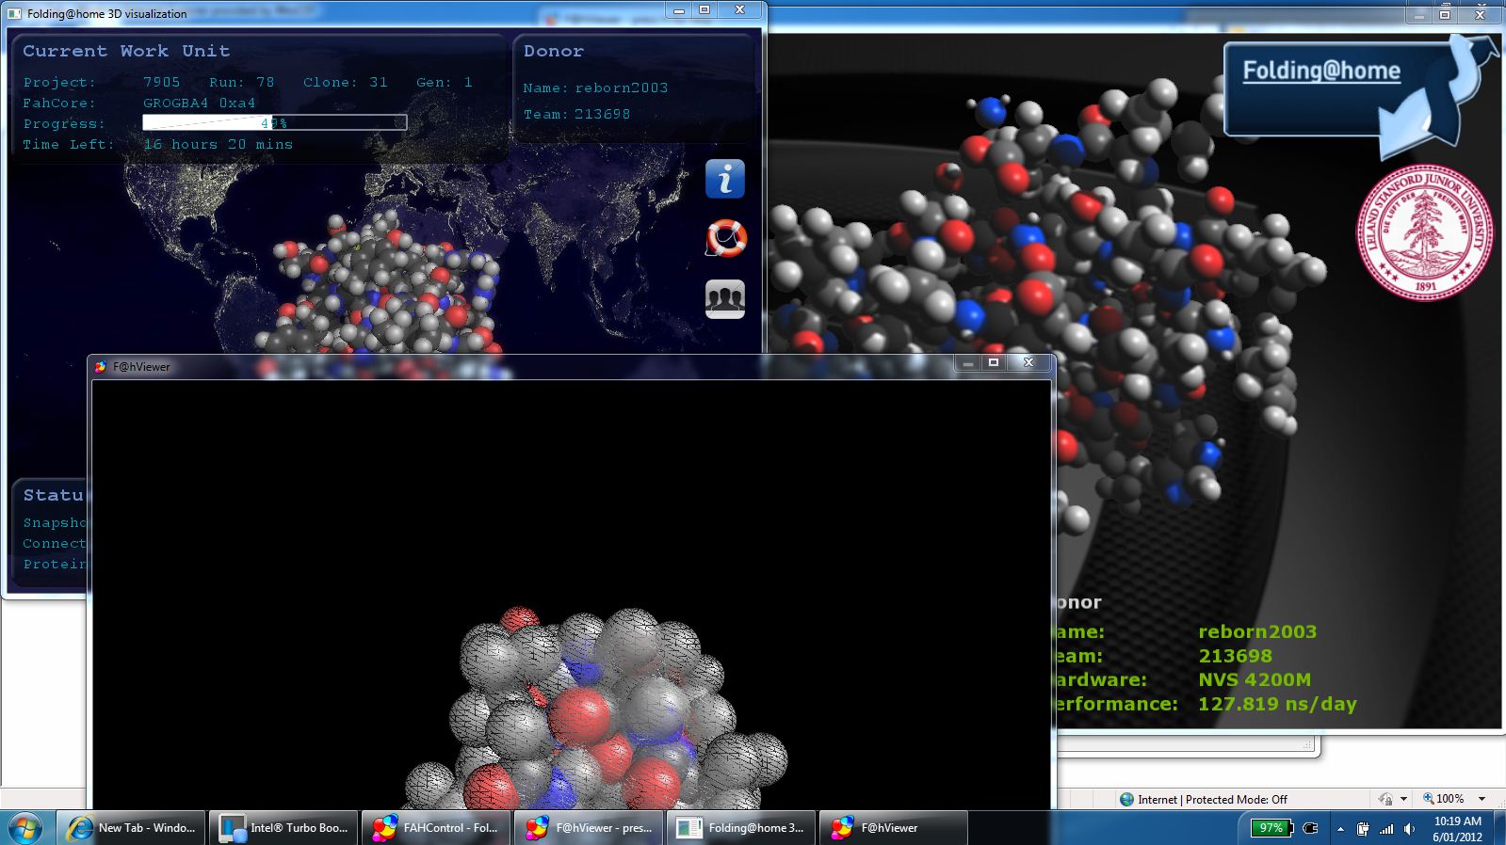Screen dimensions: 1506x845
Task: Click the green 'NVS 4200M' hardware value
Action: click(1255, 679)
